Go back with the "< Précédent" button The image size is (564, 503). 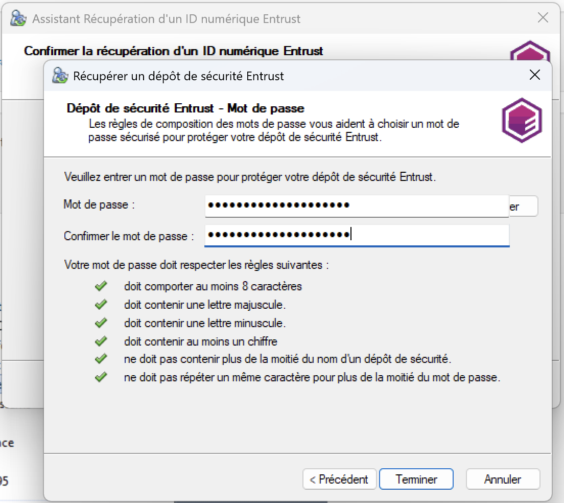pos(339,479)
